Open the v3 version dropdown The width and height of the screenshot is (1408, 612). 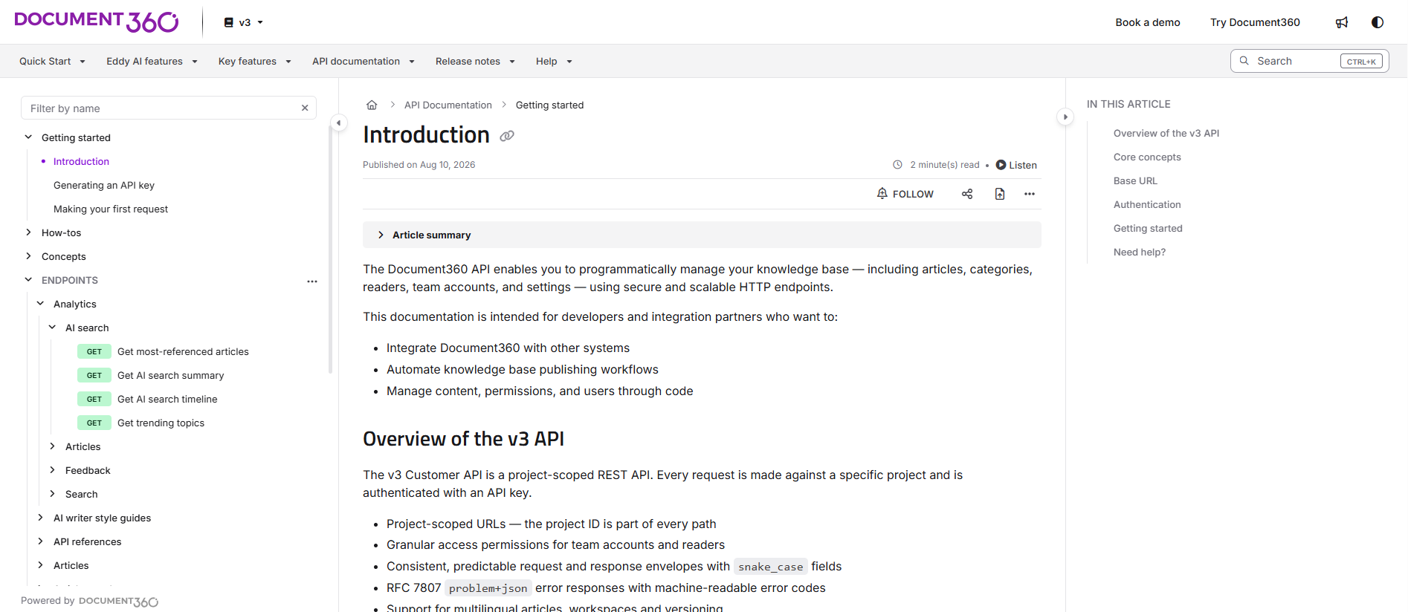tap(244, 22)
